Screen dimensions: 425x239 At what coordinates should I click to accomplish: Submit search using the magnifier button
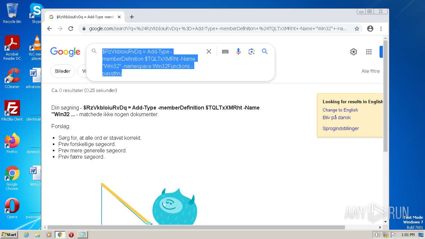(x=265, y=51)
